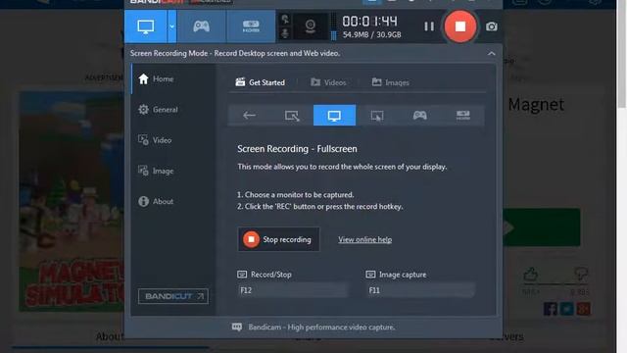Image resolution: width=627 pixels, height=353 pixels.
Task: Click the thumbs up icon on webpage
Action: click(531, 275)
